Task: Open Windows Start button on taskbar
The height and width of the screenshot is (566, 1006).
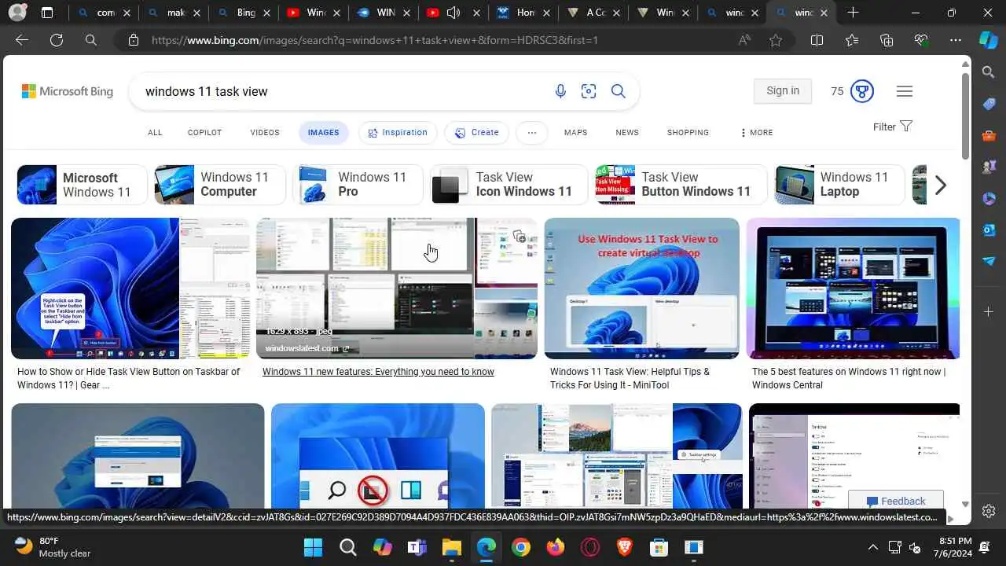Action: [313, 547]
